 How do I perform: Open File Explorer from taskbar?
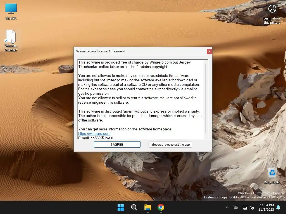tap(147, 207)
